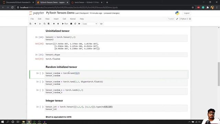Interrupt the kernel with stop icon
The height and width of the screenshot is (124, 220).
click(71, 24)
